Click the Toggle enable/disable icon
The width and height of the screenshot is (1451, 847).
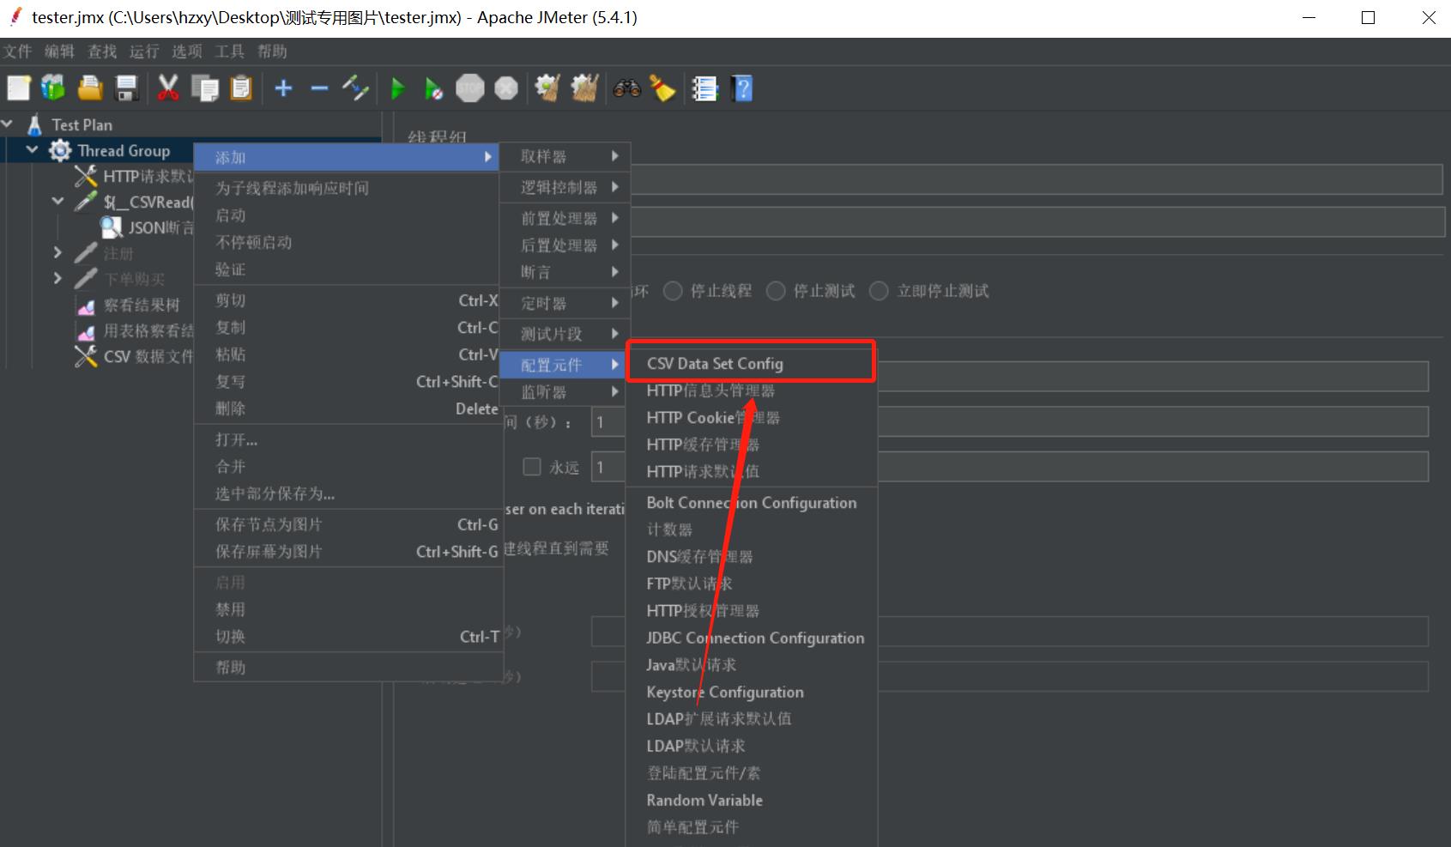355,88
